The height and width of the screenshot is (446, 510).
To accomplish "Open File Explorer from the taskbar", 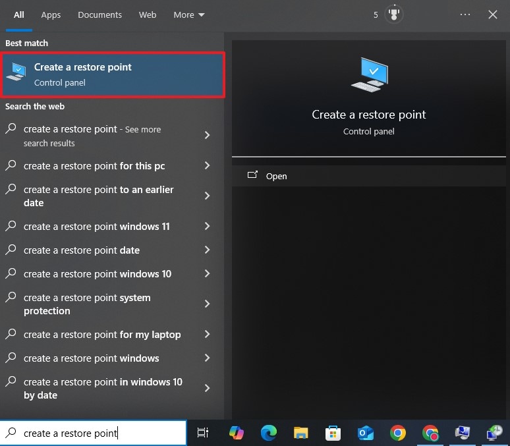I will coord(301,433).
